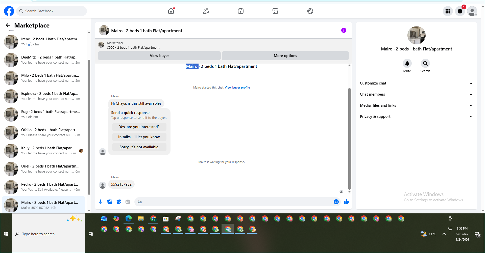Open the Facebook menu grid icon
This screenshot has width=485, height=253.
point(448,11)
